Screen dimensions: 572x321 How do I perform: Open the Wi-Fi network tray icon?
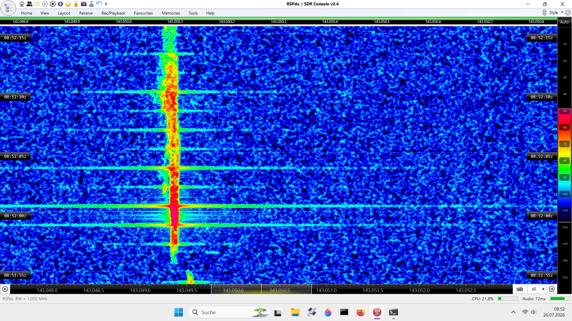pyautogui.click(x=525, y=312)
